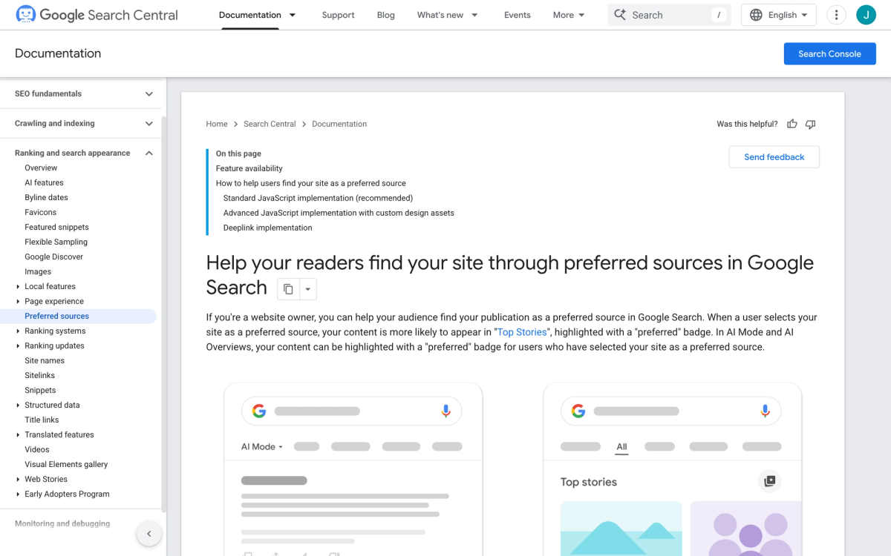Click the thumbs up helpful icon
The image size is (891, 556).
792,124
